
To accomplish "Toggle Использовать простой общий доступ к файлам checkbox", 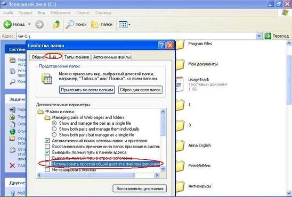I will click(47, 164).
